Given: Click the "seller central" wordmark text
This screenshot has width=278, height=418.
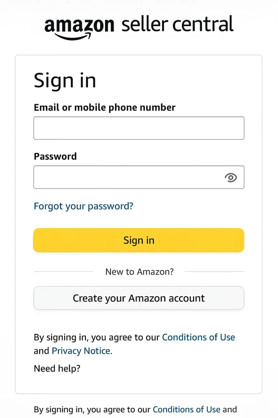Looking at the screenshot, I should [177, 24].
